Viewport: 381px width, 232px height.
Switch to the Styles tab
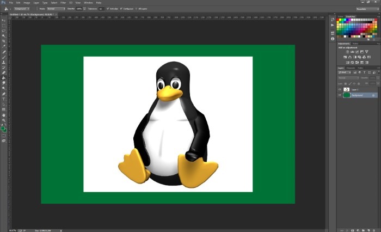[x=355, y=44]
